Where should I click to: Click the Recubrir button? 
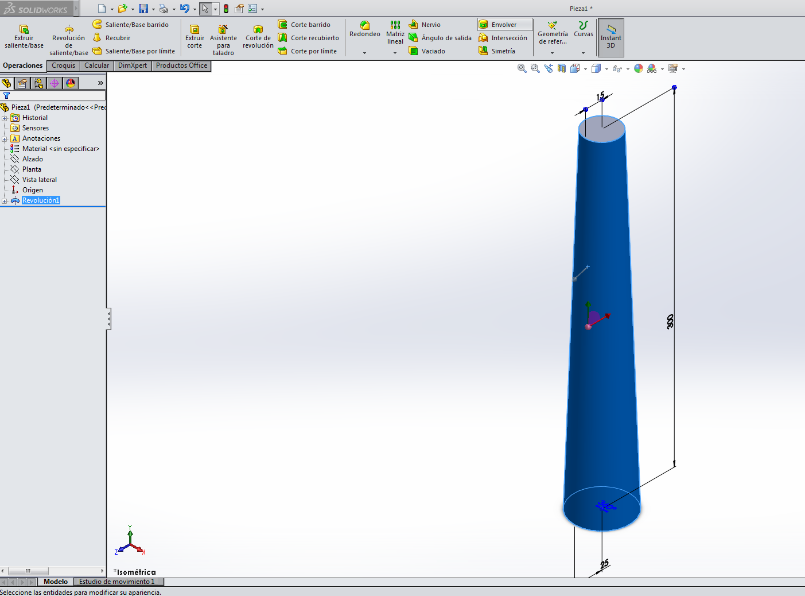coord(112,38)
